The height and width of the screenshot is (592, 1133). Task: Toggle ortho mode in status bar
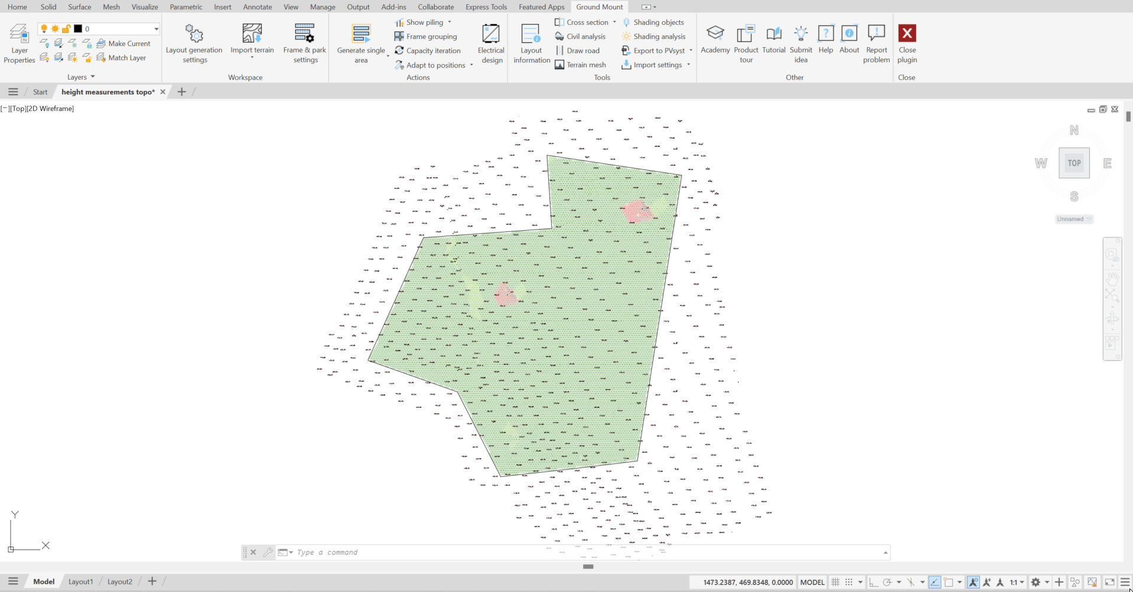tap(873, 582)
